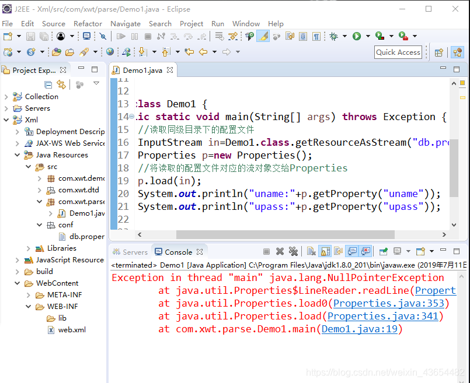Open the File menu

[7, 24]
